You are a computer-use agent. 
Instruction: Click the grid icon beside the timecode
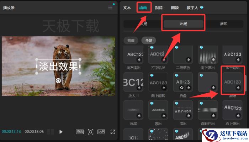[x=51, y=132]
